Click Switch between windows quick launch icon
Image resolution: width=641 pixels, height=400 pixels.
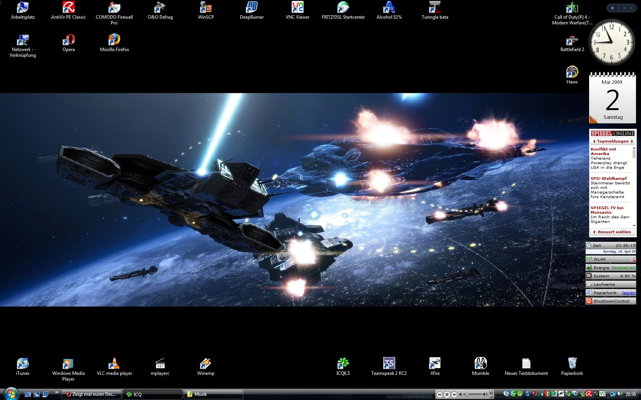coord(37,394)
